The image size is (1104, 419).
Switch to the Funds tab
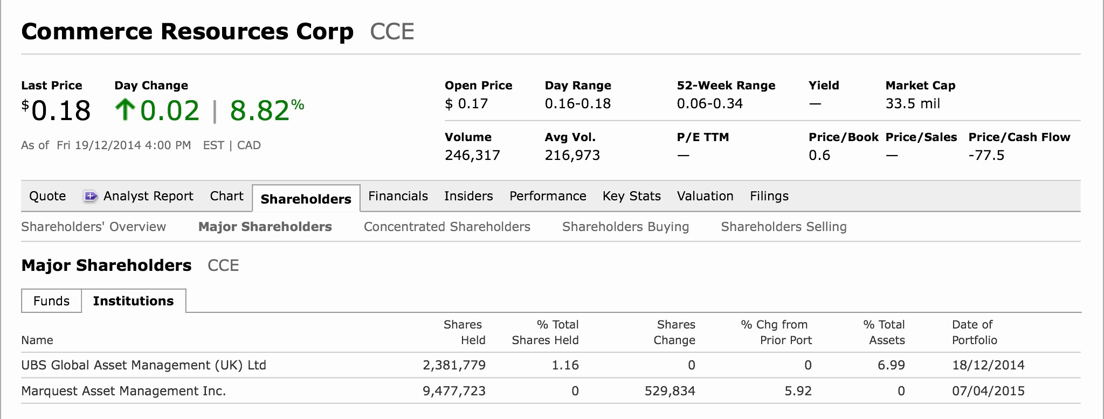[x=51, y=301]
